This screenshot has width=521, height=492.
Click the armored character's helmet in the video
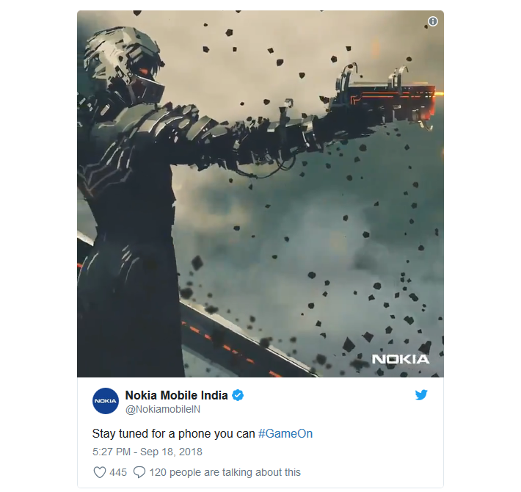pyautogui.click(x=125, y=65)
